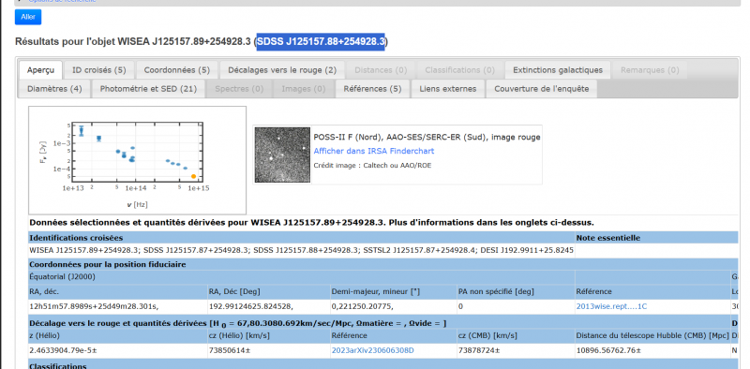Image resolution: width=750 pixels, height=369 pixels.
Task: Click the Identifications croisées header
Action: tap(76, 238)
